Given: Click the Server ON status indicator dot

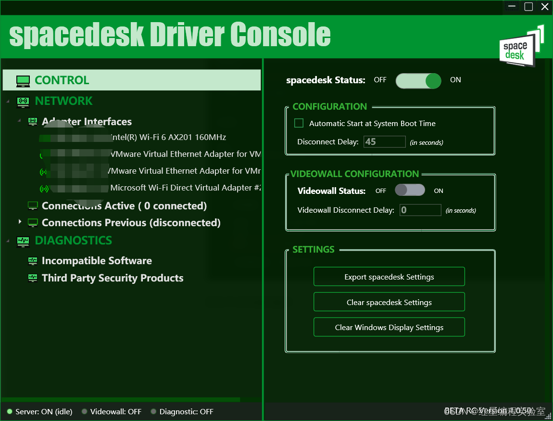Looking at the screenshot, I should tap(10, 411).
